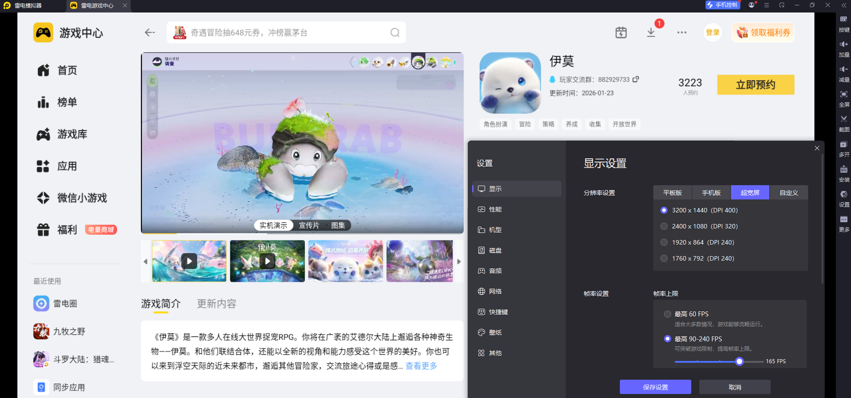Viewport: 851px width, 398px height.
Task: Select 最高 90-240 FPS frame rate option
Action: coord(668,339)
